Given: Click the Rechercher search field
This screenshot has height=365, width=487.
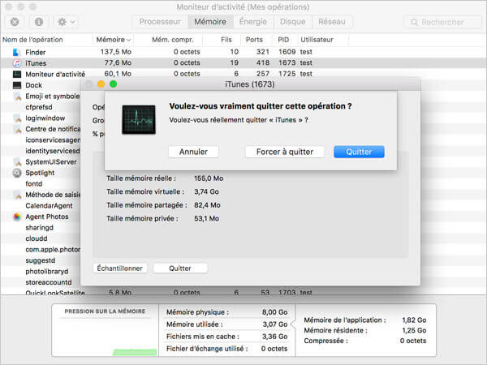Looking at the screenshot, I should tap(443, 22).
